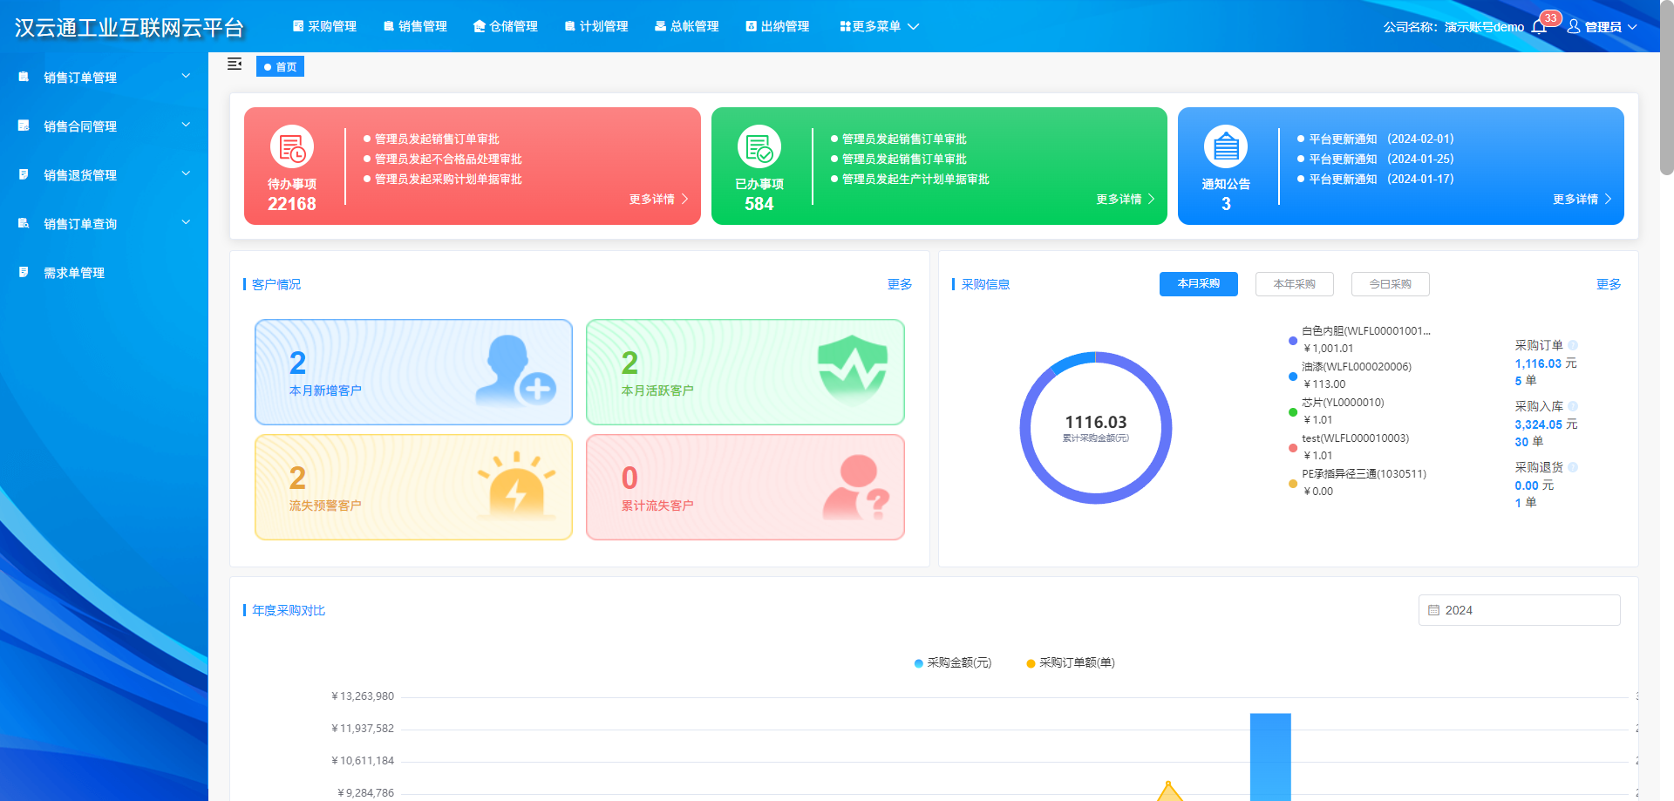Click the new customers person-plus icon
Image resolution: width=1674 pixels, height=801 pixels.
point(516,371)
